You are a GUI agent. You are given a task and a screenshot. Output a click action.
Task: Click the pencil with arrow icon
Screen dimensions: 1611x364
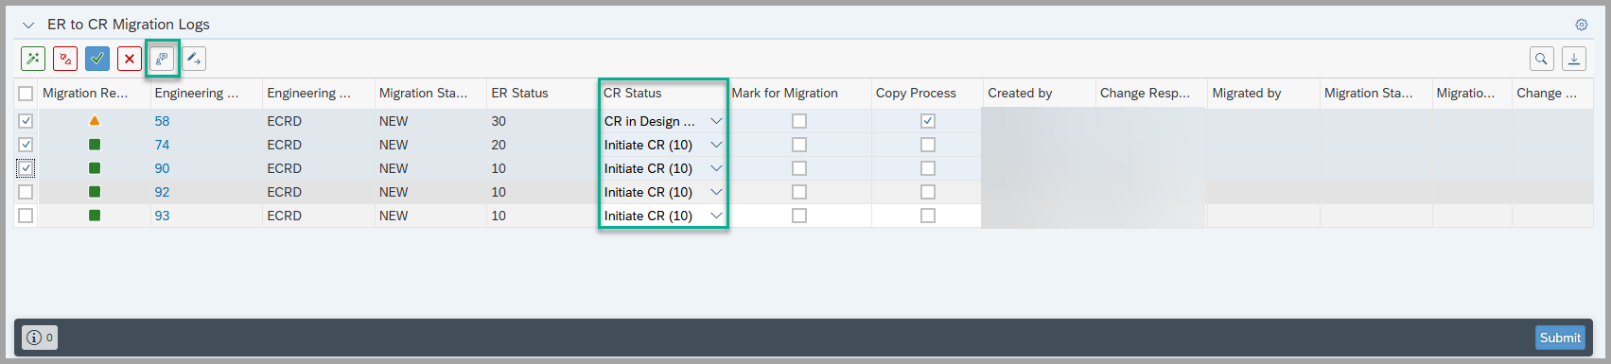click(x=194, y=59)
